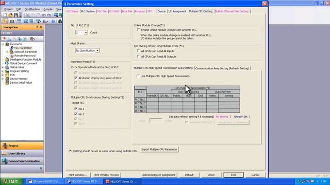Open the Project view in Navigation pane
This screenshot has height=185, width=330.
(22, 145)
